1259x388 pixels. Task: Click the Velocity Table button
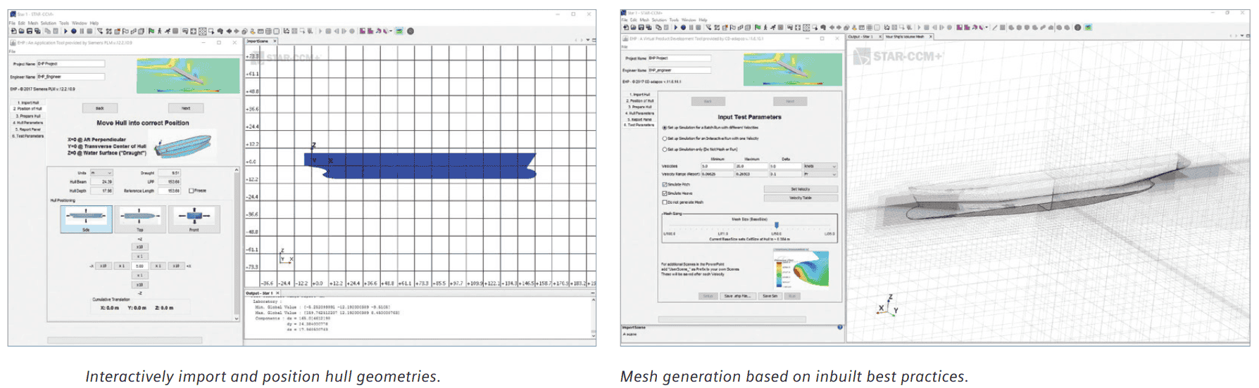tap(801, 198)
